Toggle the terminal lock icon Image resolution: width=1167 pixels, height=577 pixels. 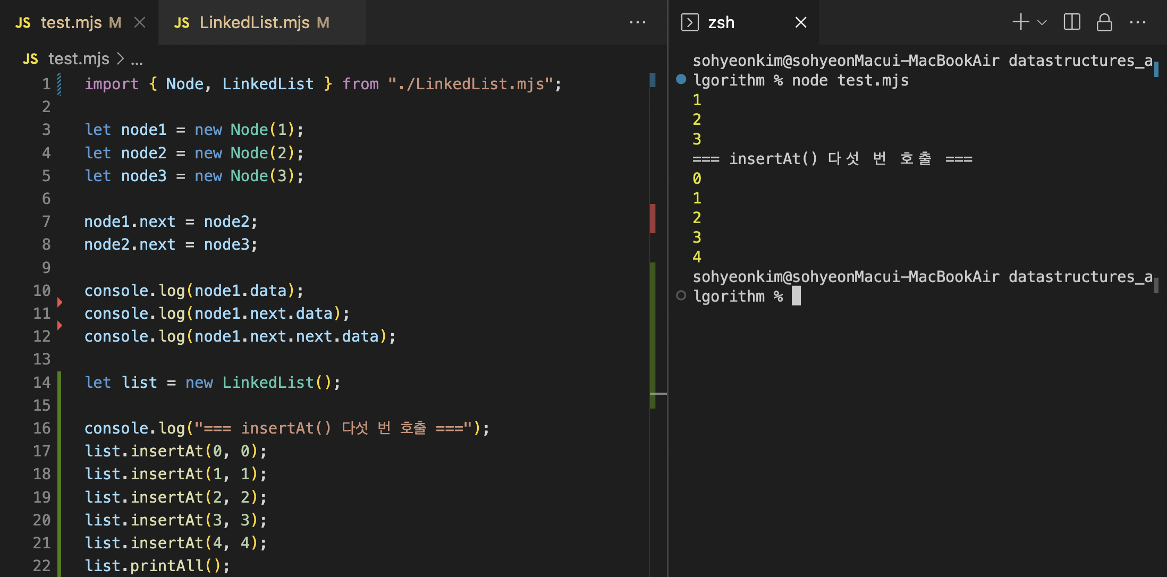click(x=1104, y=22)
